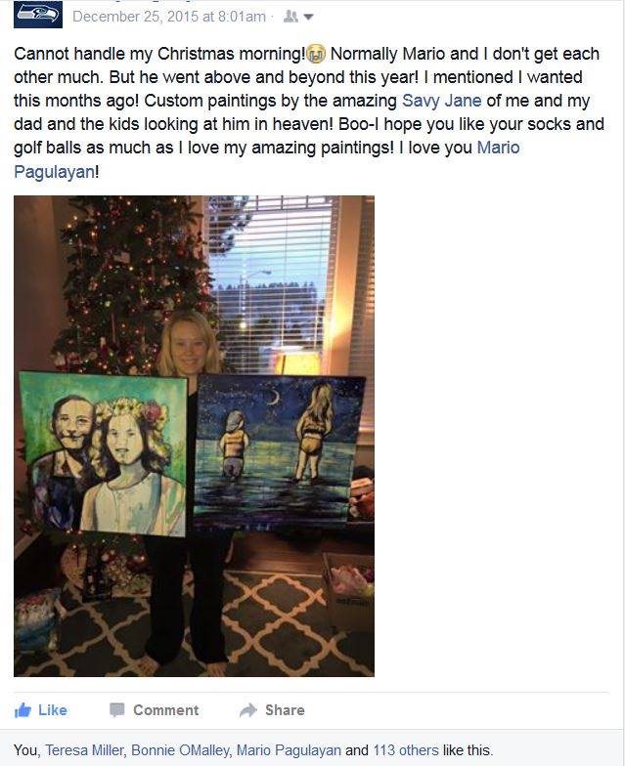The height and width of the screenshot is (766, 625).
Task: Click the portrait painting in the photo
Action: tap(103, 453)
